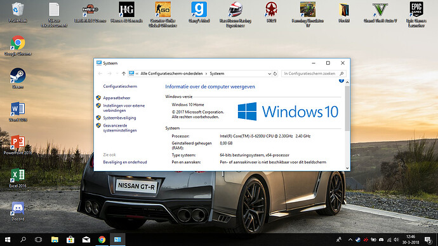The height and width of the screenshot is (246, 438).
Task: Show hidden system tray icons
Action: (350, 240)
